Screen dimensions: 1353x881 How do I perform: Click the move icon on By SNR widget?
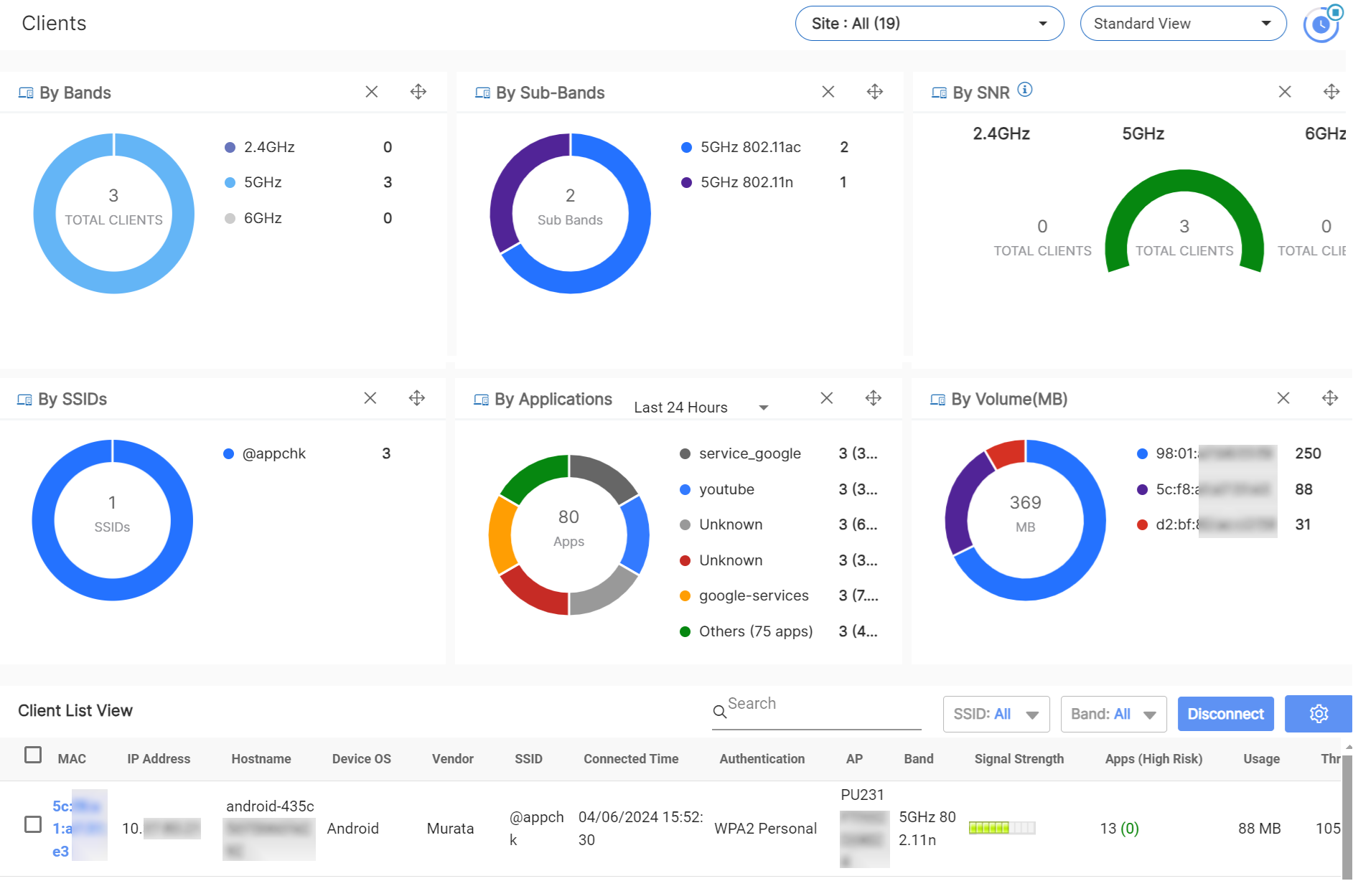pos(1331,92)
